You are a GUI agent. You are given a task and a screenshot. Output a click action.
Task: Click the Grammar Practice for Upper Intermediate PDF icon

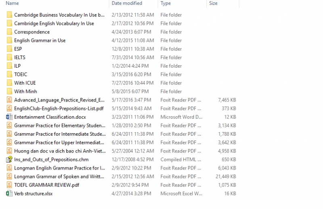[x=9, y=143]
